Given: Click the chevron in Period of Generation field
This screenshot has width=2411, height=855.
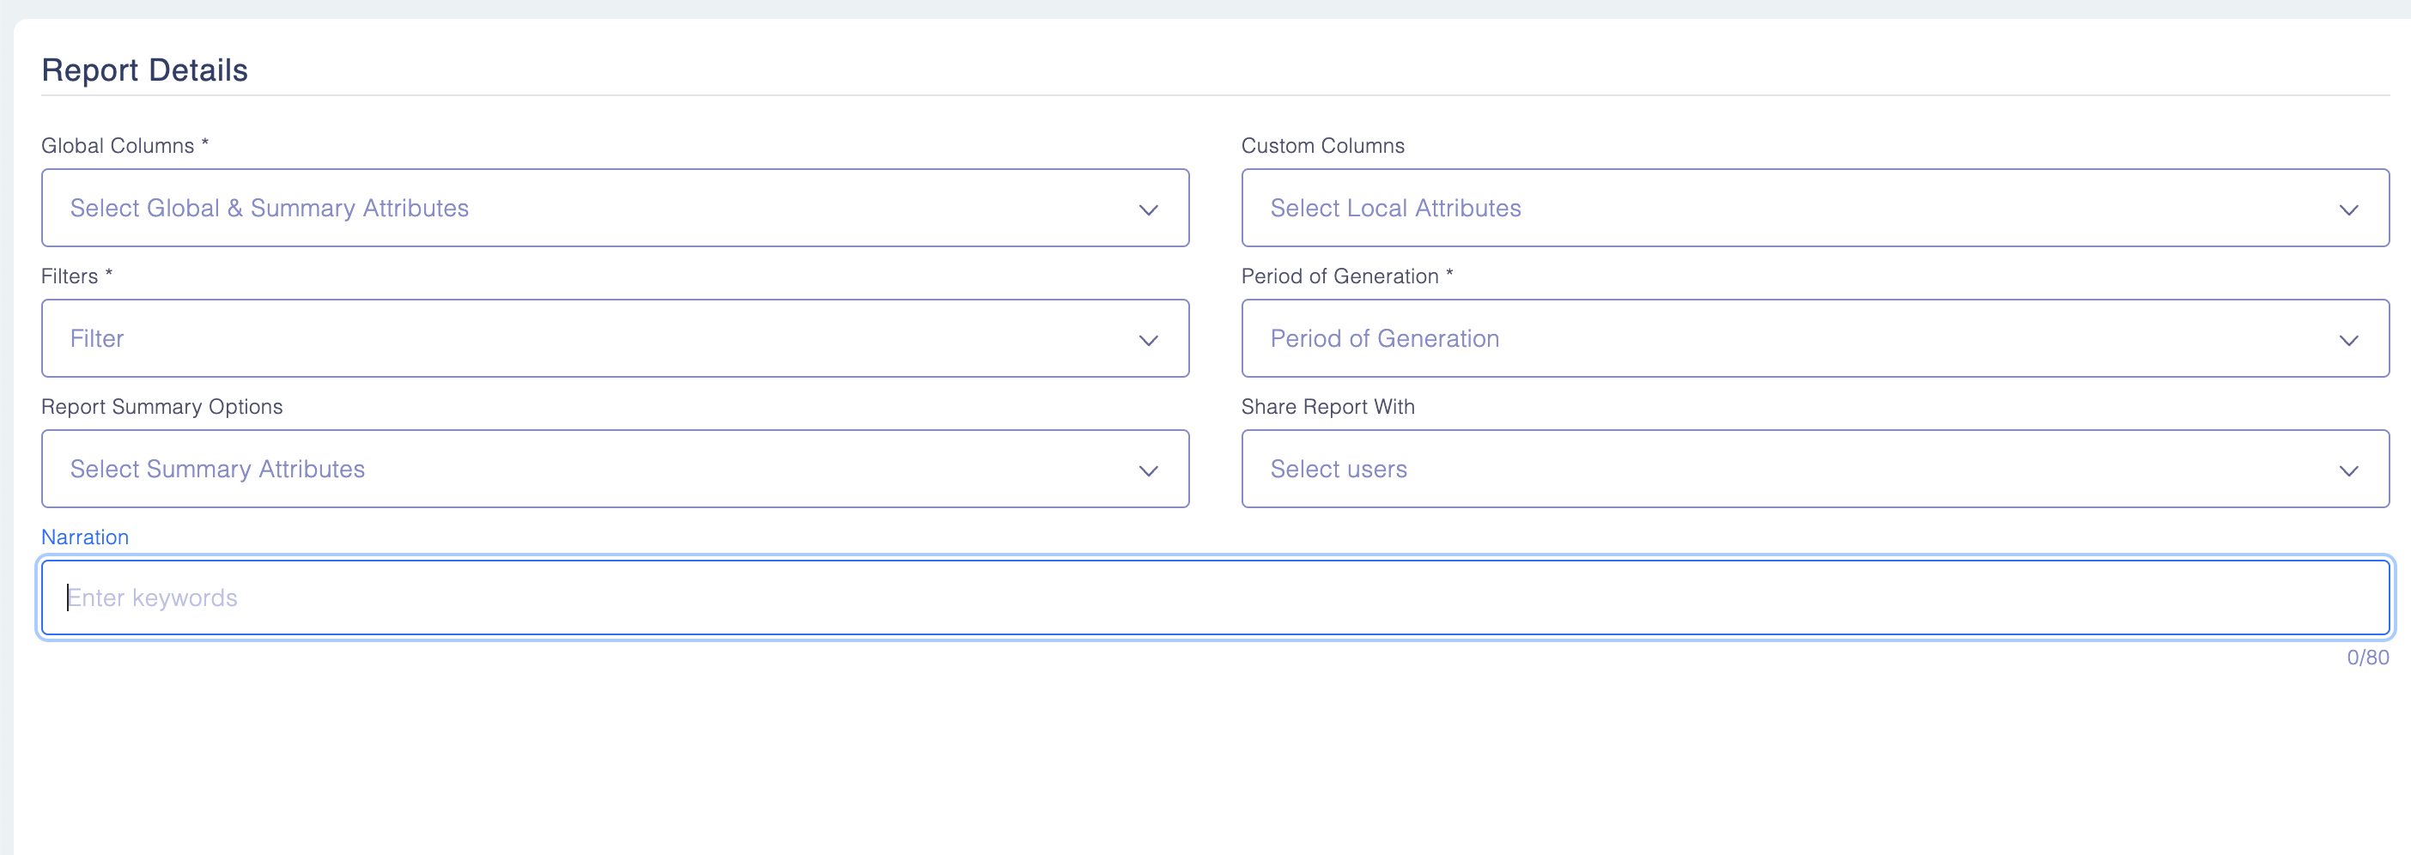Looking at the screenshot, I should [x=2347, y=341].
